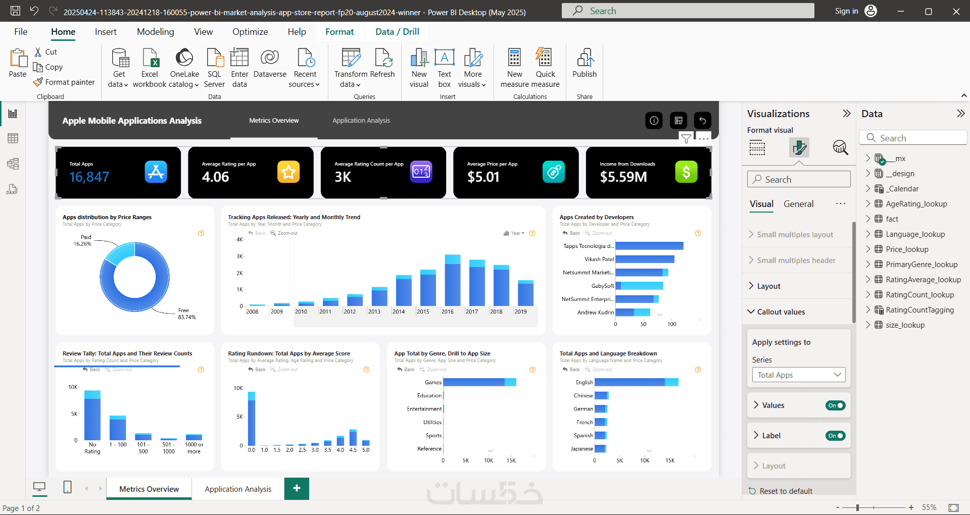Image resolution: width=970 pixels, height=515 pixels.
Task: Click Format painter
Action: click(64, 82)
